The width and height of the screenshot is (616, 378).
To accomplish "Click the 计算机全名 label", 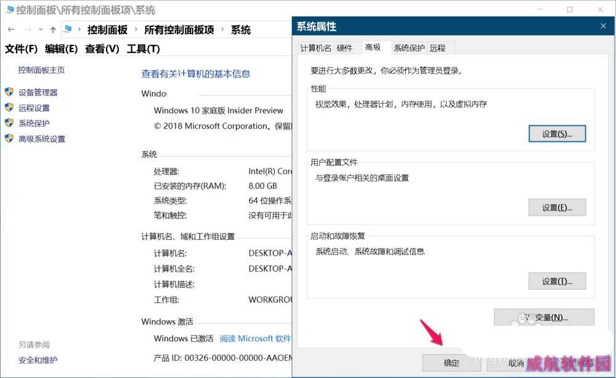I will (174, 269).
